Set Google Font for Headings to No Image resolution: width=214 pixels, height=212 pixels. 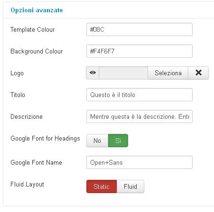pos(97,141)
